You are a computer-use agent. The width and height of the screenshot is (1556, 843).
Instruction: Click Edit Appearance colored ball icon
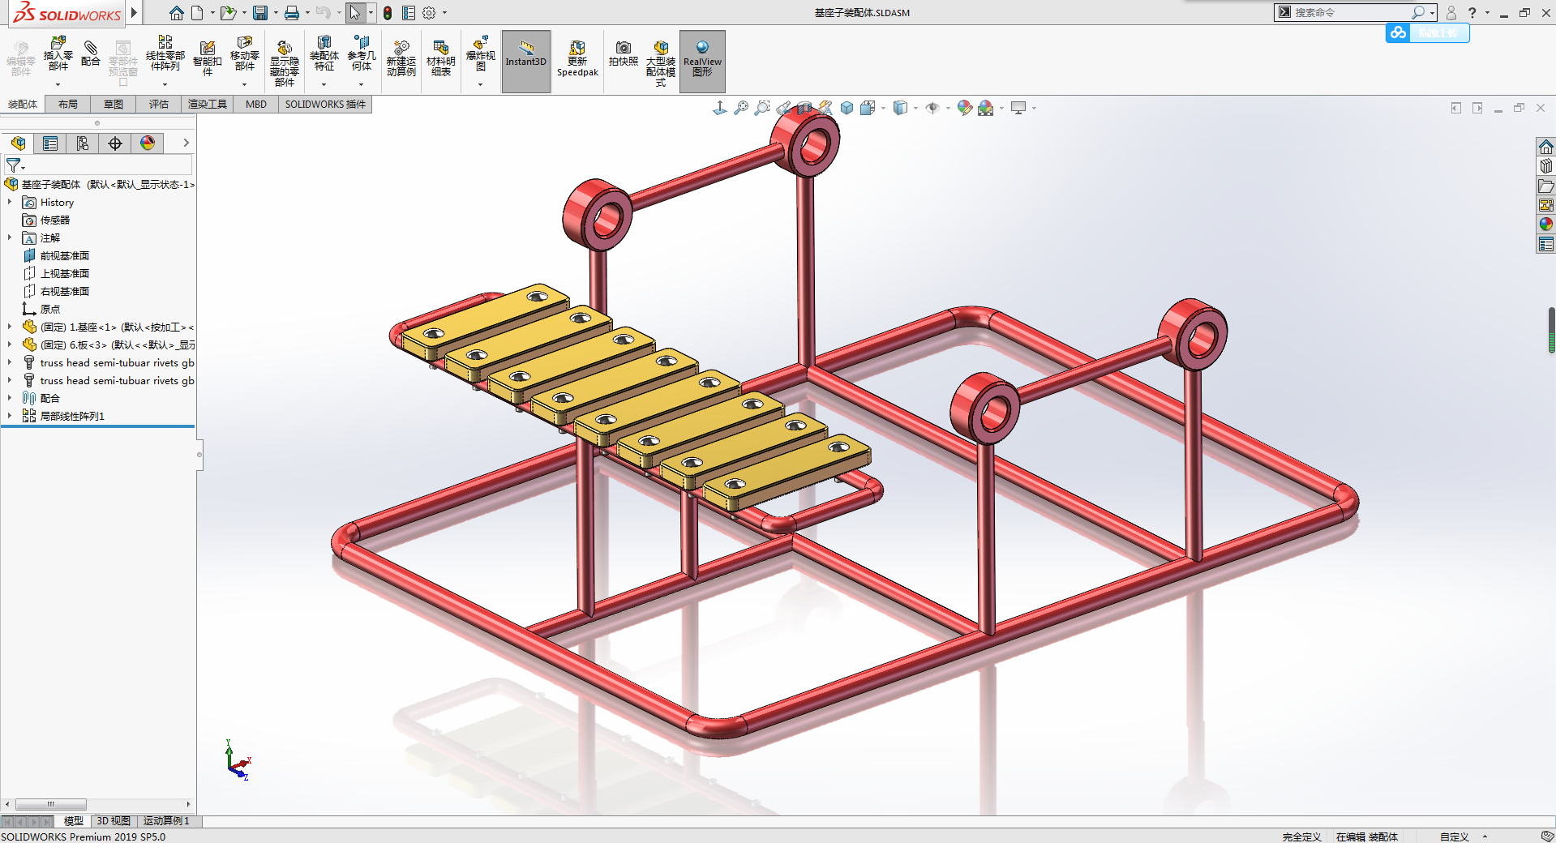964,108
